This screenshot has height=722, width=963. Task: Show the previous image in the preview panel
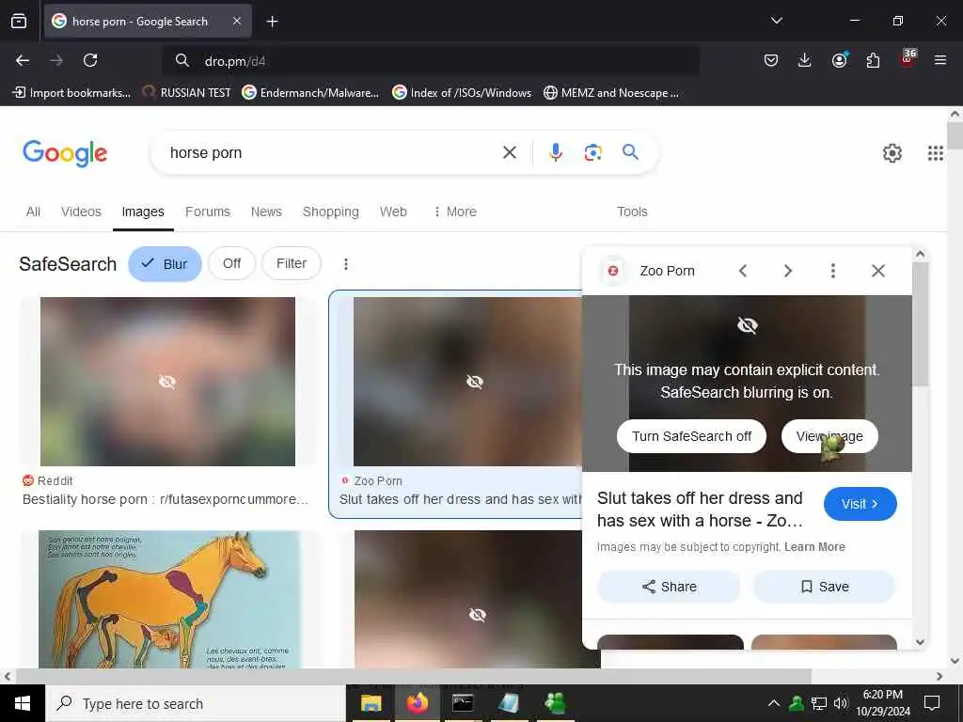click(743, 271)
